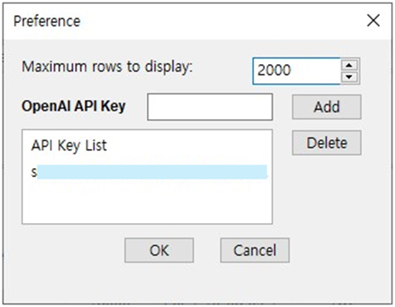The width and height of the screenshot is (395, 307).
Task: Click the Preference title bar text
Action: pos(47,21)
